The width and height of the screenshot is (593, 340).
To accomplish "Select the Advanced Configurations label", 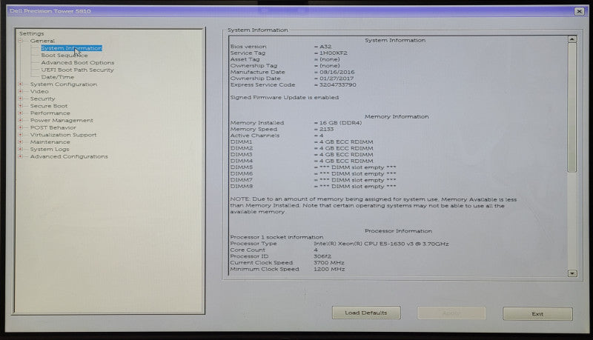I will pos(69,156).
